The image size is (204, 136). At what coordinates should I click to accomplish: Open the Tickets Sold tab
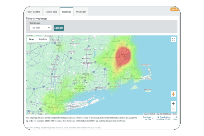[x=51, y=12]
